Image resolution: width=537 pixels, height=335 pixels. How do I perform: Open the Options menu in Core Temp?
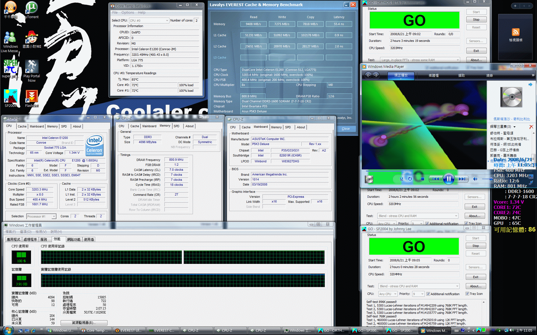[x=128, y=13]
